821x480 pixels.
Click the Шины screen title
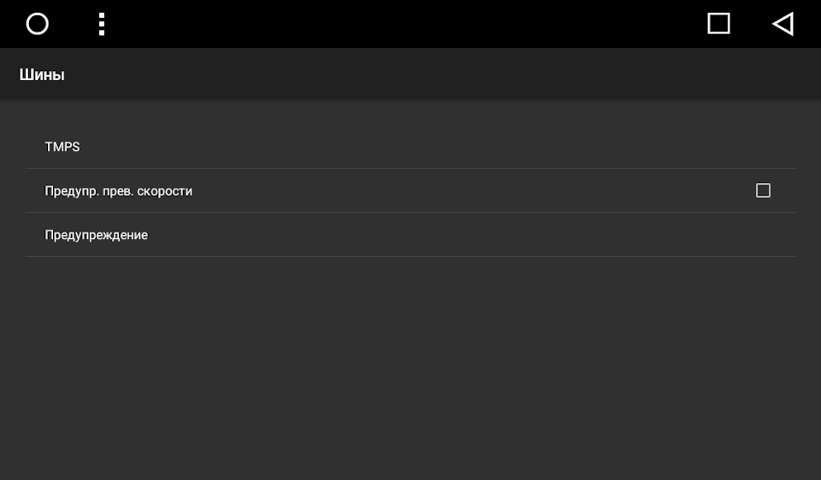pyautogui.click(x=42, y=75)
